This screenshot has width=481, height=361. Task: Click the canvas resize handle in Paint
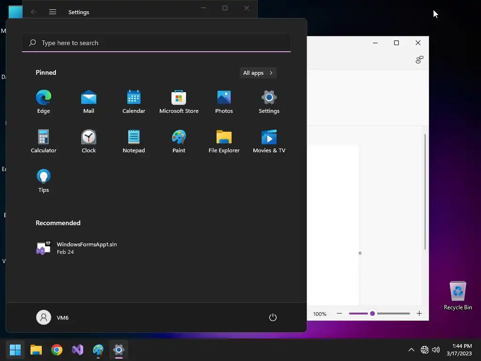tap(360, 253)
